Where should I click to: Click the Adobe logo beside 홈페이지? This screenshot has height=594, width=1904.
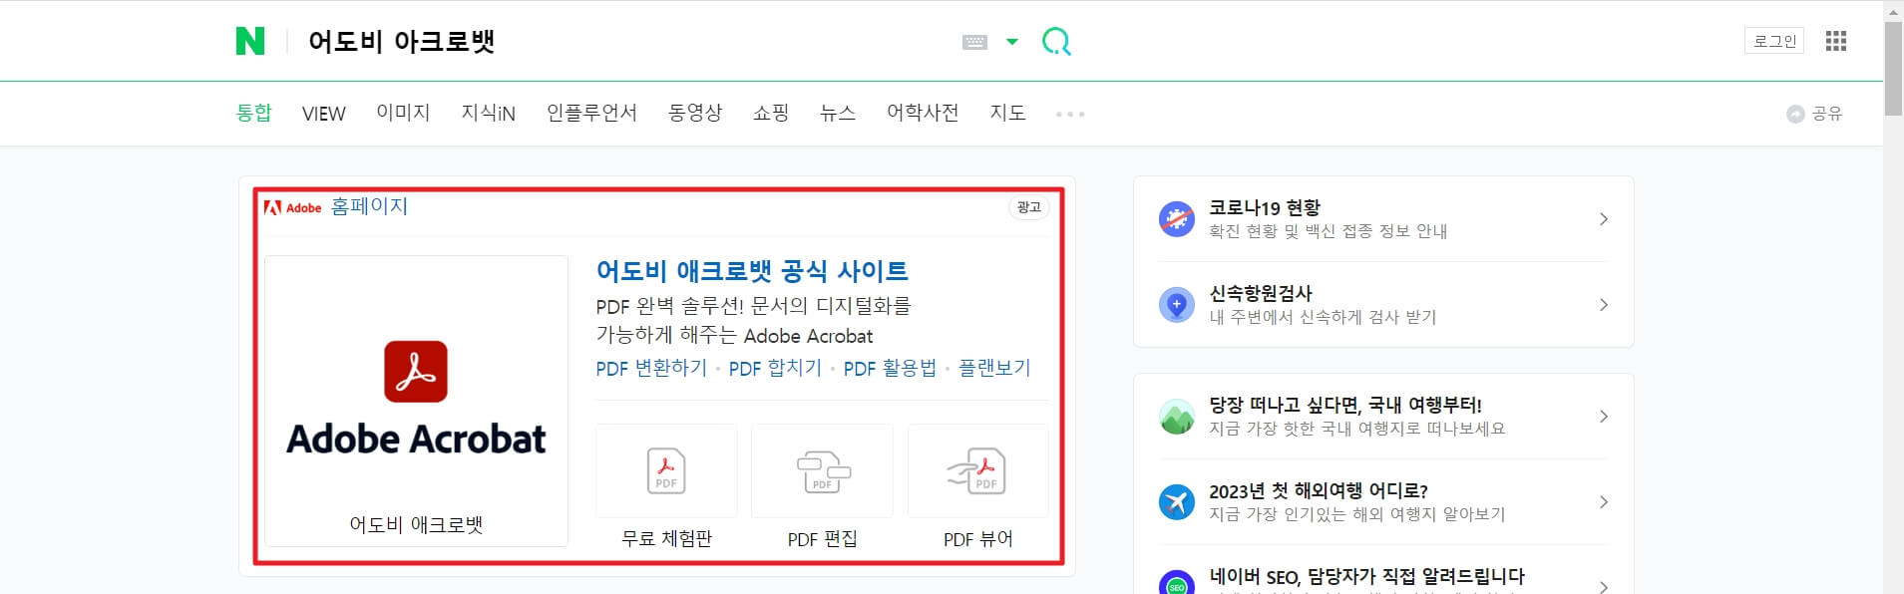292,207
